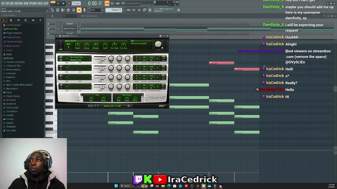The height and width of the screenshot is (189, 337).
Task: Open the Line snap dropdown
Action: click(x=96, y=10)
